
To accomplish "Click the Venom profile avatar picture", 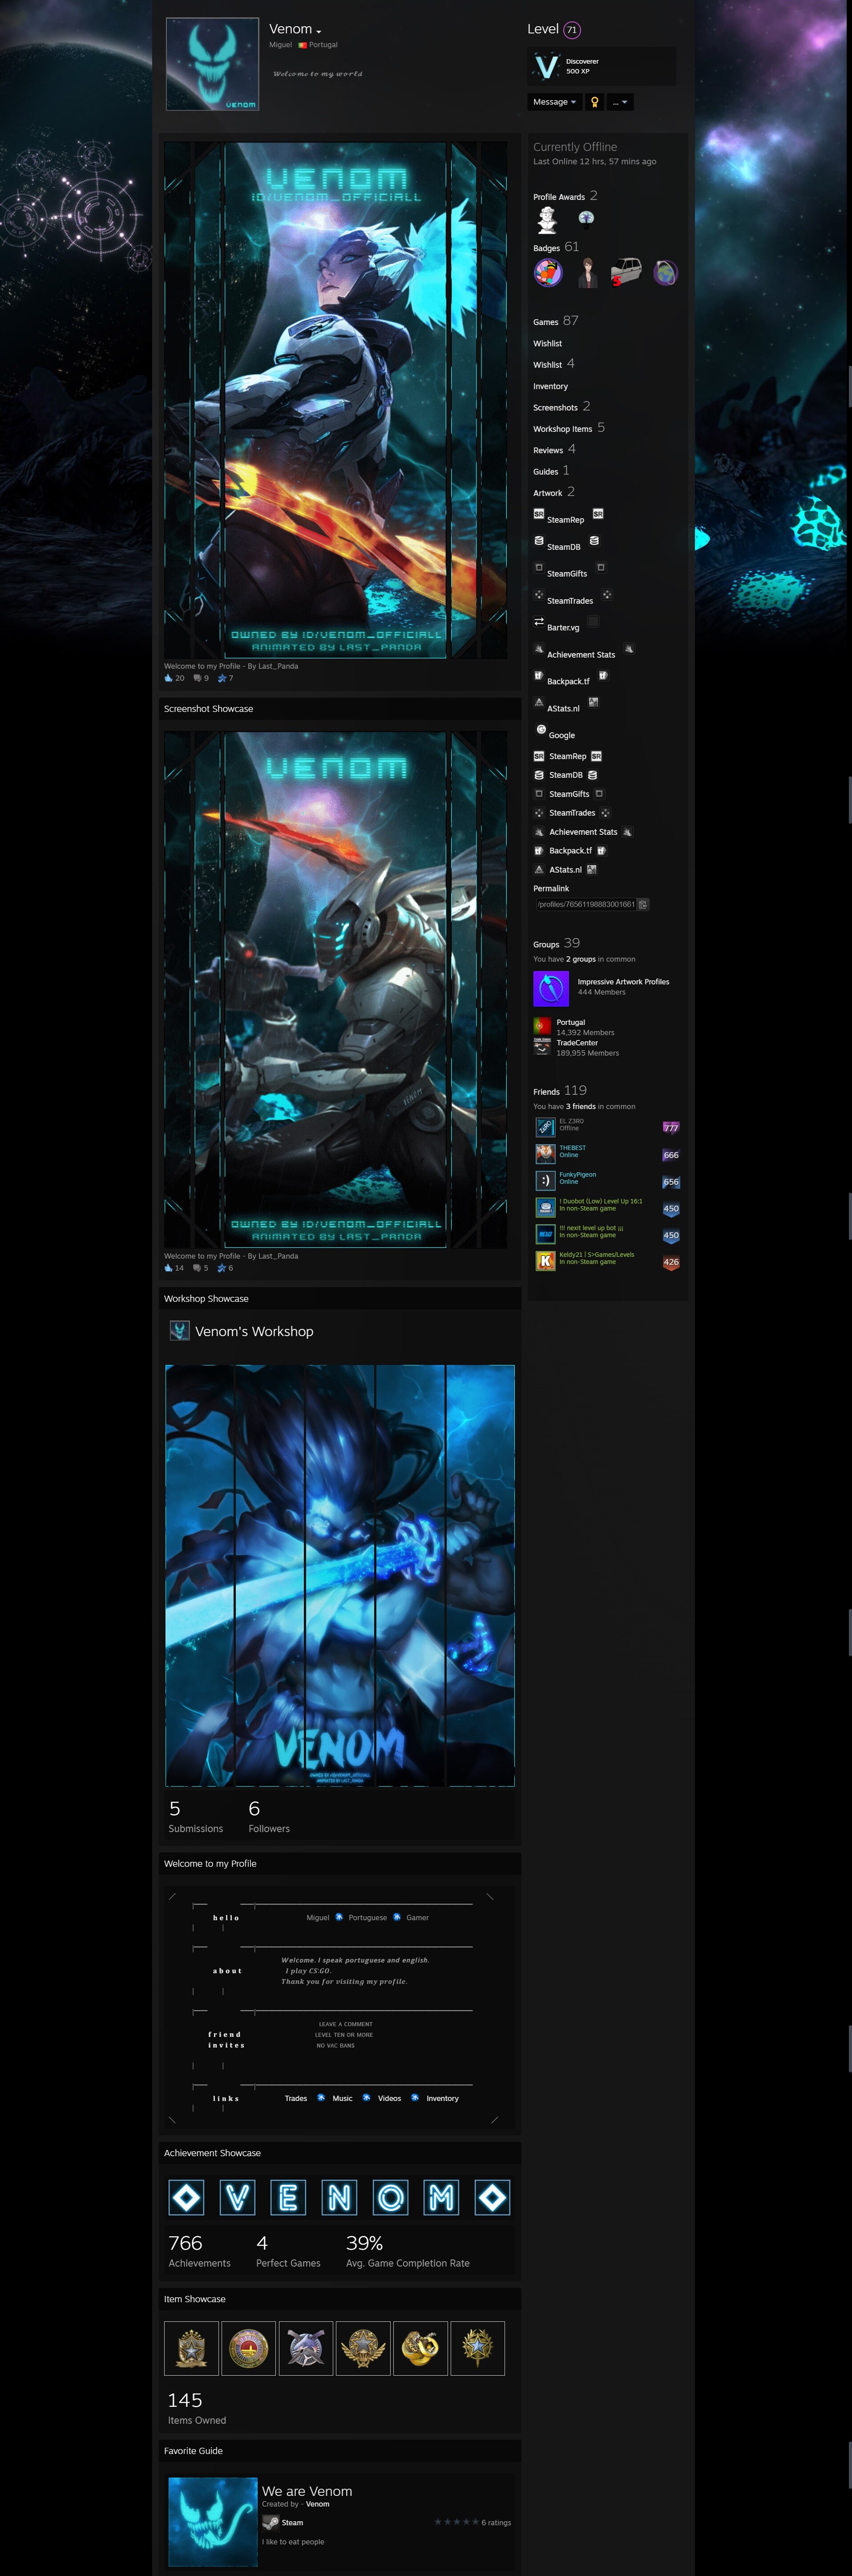I will coord(212,64).
